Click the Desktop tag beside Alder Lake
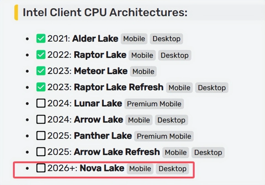265x185 pixels. [166, 39]
